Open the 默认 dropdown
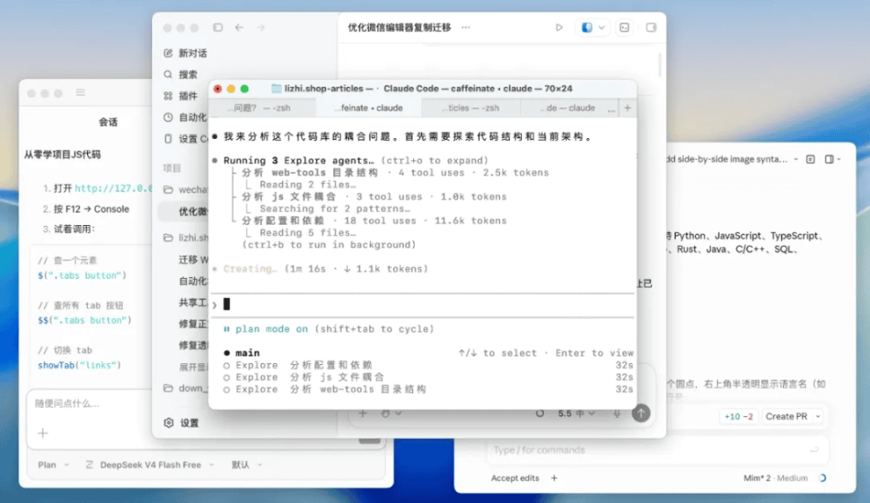 [246, 465]
